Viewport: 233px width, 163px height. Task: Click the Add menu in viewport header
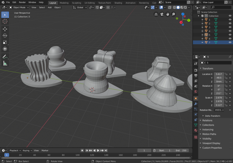[x=50, y=7]
